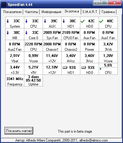Image resolution: width=123 pixels, height=143 pixels.
Task: Click the CPU 2220 RPM cell
Action: [x=33, y=46]
